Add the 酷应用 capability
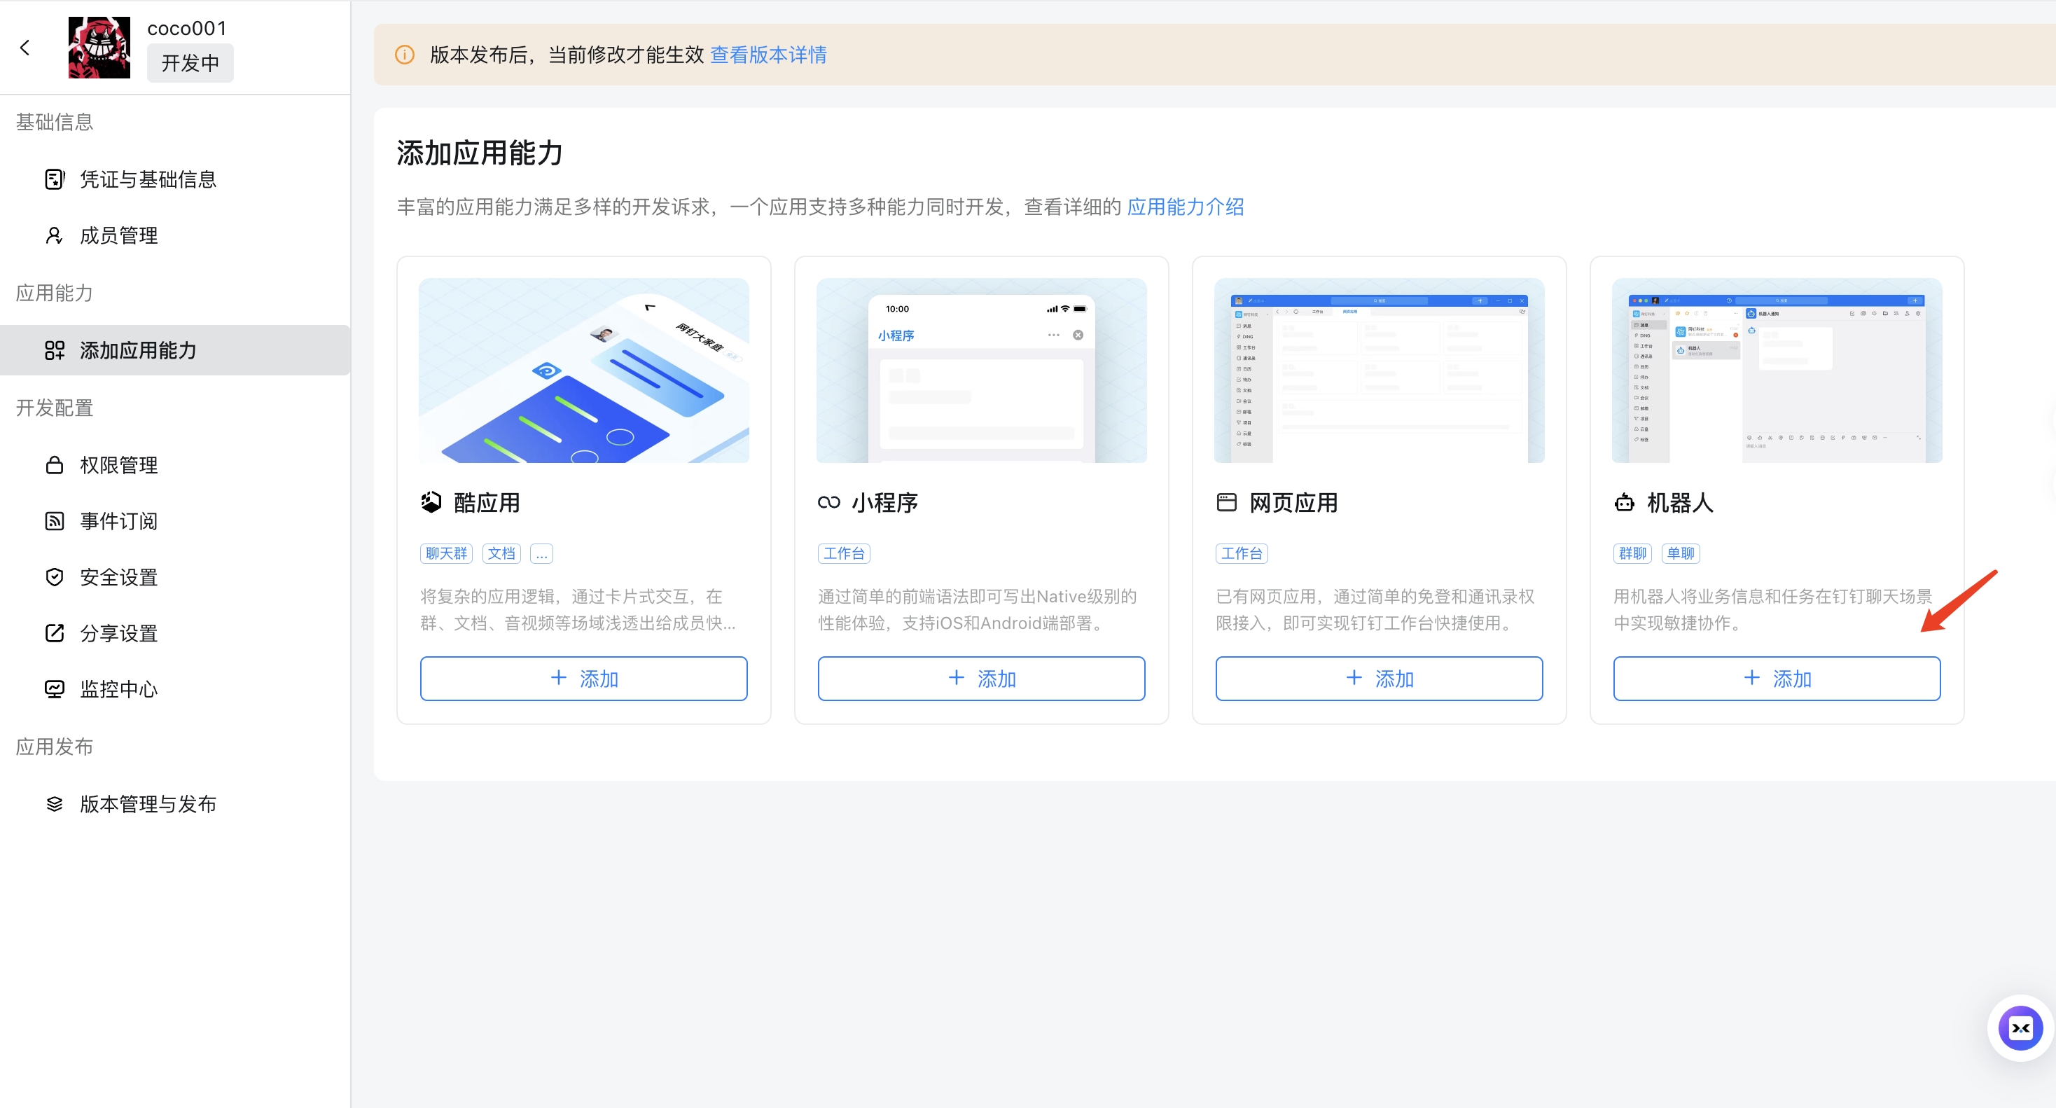The image size is (2056, 1108). [583, 679]
